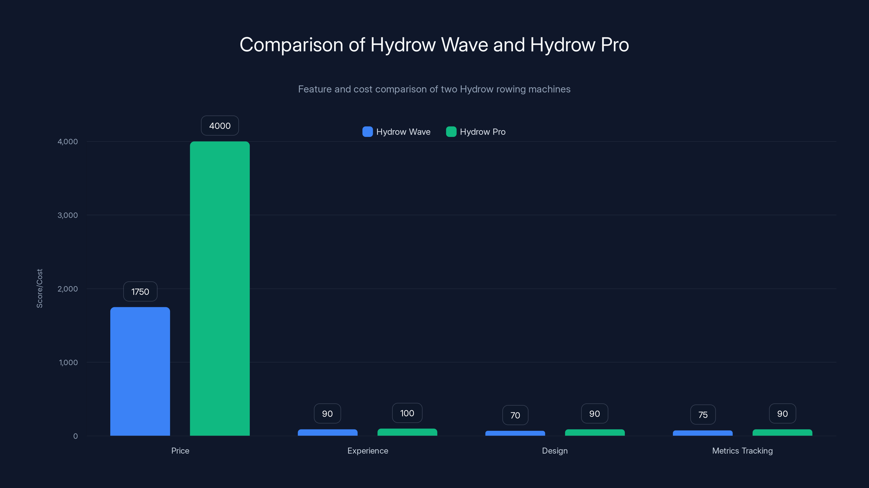The width and height of the screenshot is (869, 488).
Task: Click the Hydrow Pro legend text
Action: coord(483,132)
